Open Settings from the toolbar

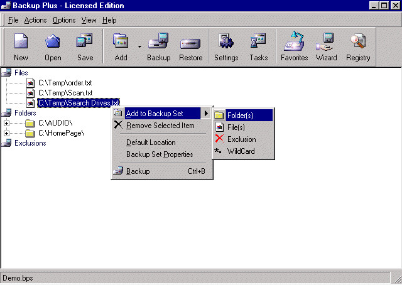pos(226,46)
